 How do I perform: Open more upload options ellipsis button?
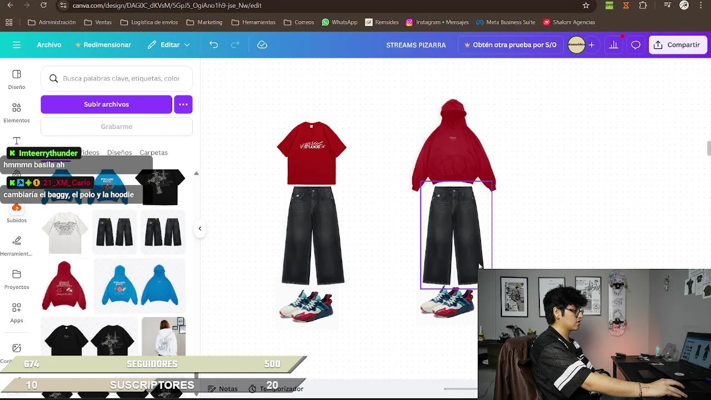[x=183, y=104]
